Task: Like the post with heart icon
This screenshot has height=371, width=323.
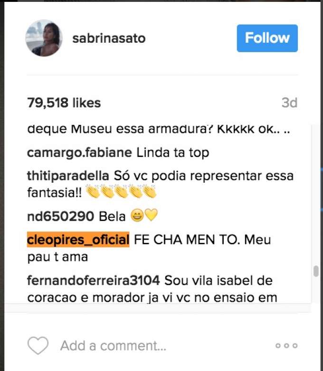Action: click(x=38, y=345)
